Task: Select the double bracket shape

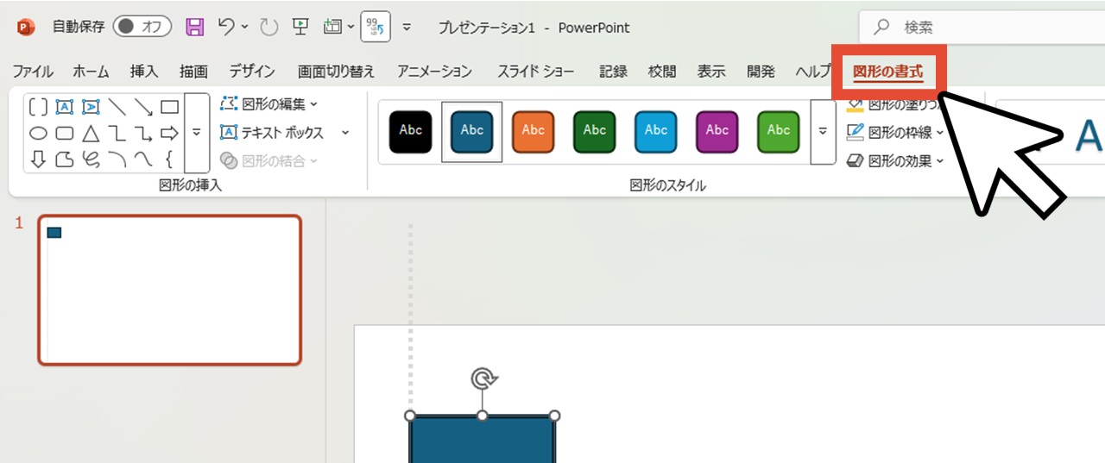Action: pyautogui.click(x=38, y=107)
